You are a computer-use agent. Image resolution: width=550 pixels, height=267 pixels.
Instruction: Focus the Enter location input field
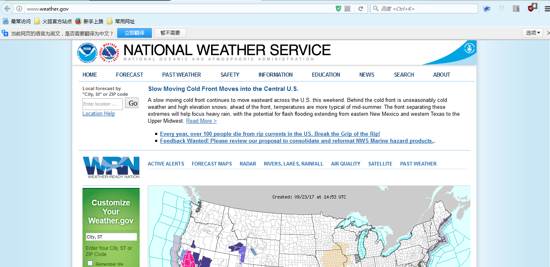point(102,104)
